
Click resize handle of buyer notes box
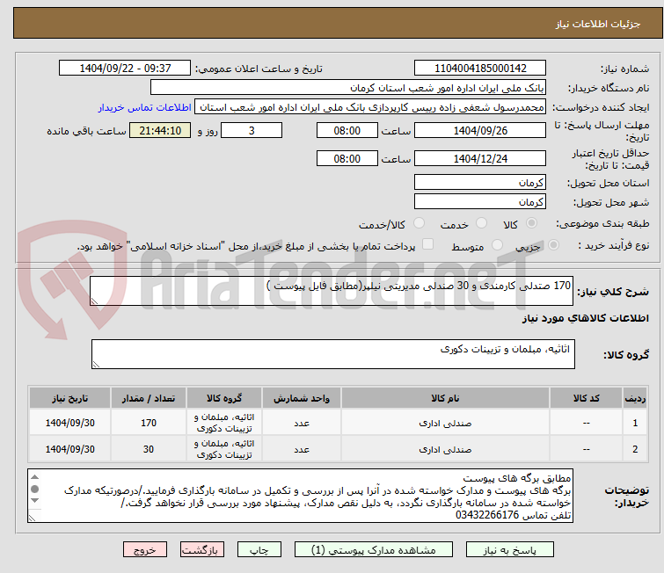click(33, 518)
